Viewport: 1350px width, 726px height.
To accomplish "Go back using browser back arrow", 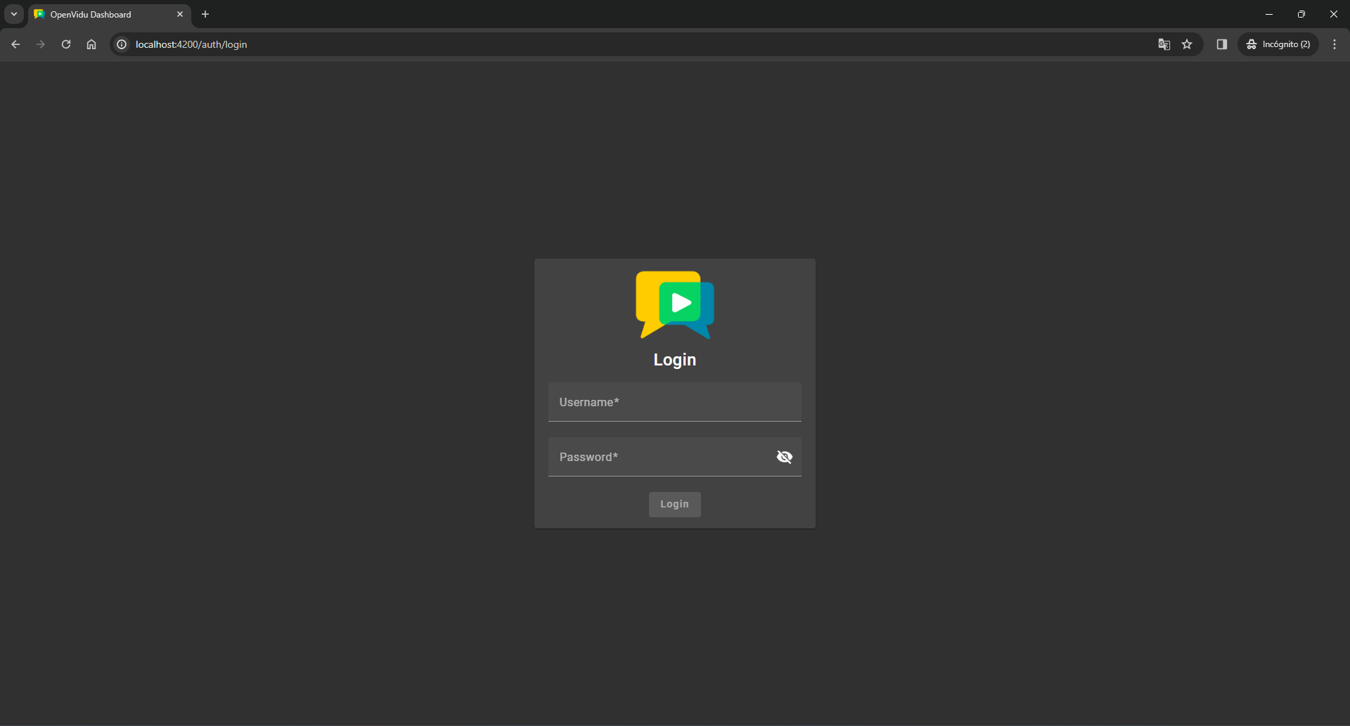I will pyautogui.click(x=15, y=44).
